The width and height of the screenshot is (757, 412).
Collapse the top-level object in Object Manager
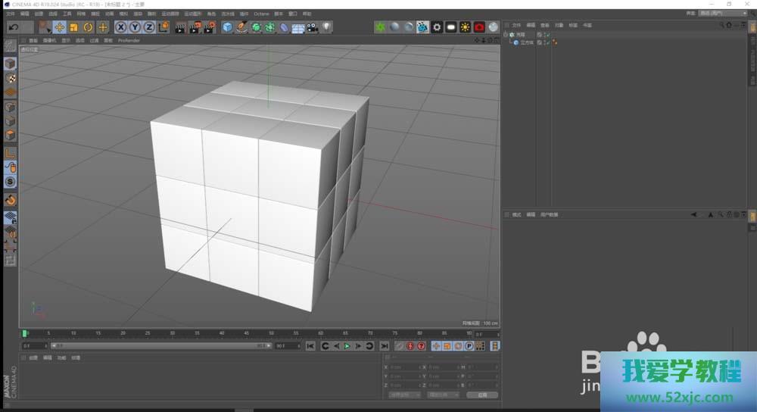(x=506, y=35)
